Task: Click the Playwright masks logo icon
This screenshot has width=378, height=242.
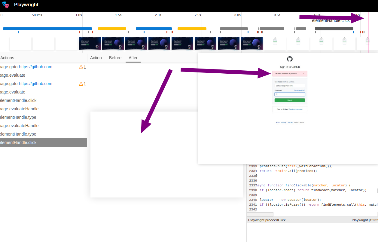Action: pos(5,5)
